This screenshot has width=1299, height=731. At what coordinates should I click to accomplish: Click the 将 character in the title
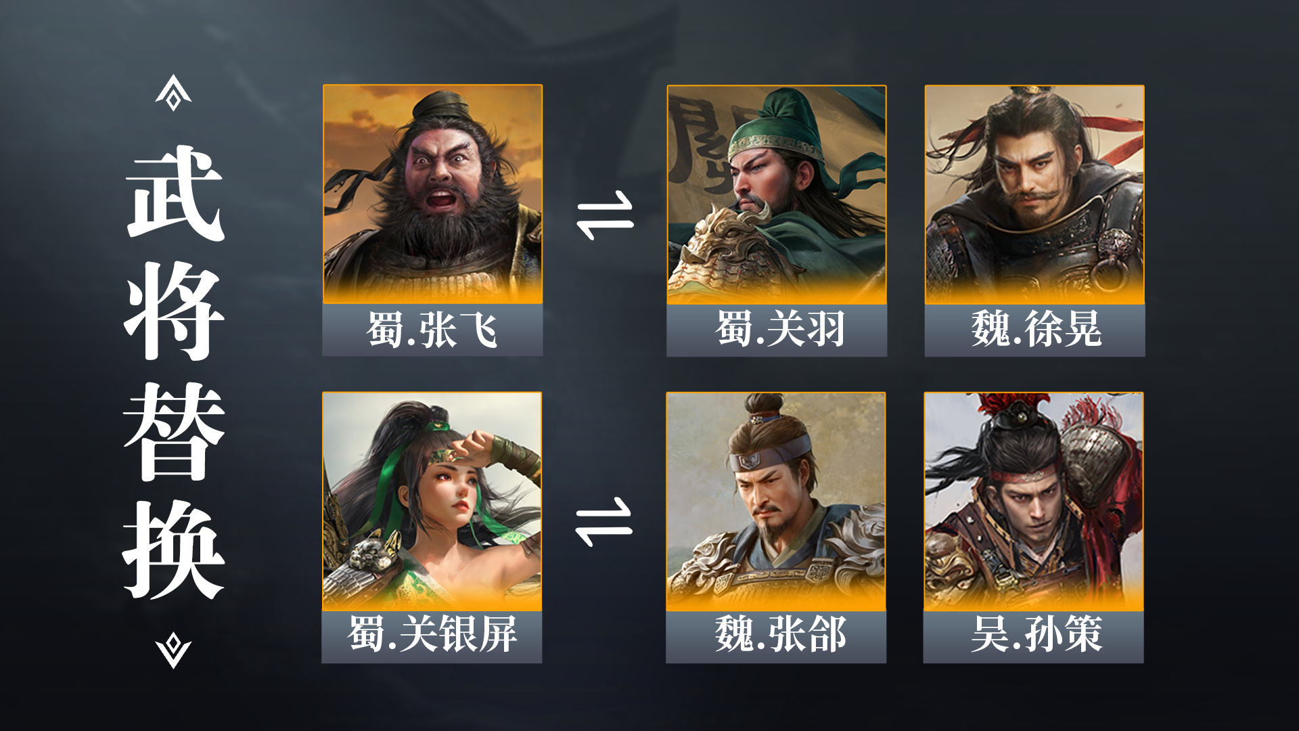click(x=175, y=311)
